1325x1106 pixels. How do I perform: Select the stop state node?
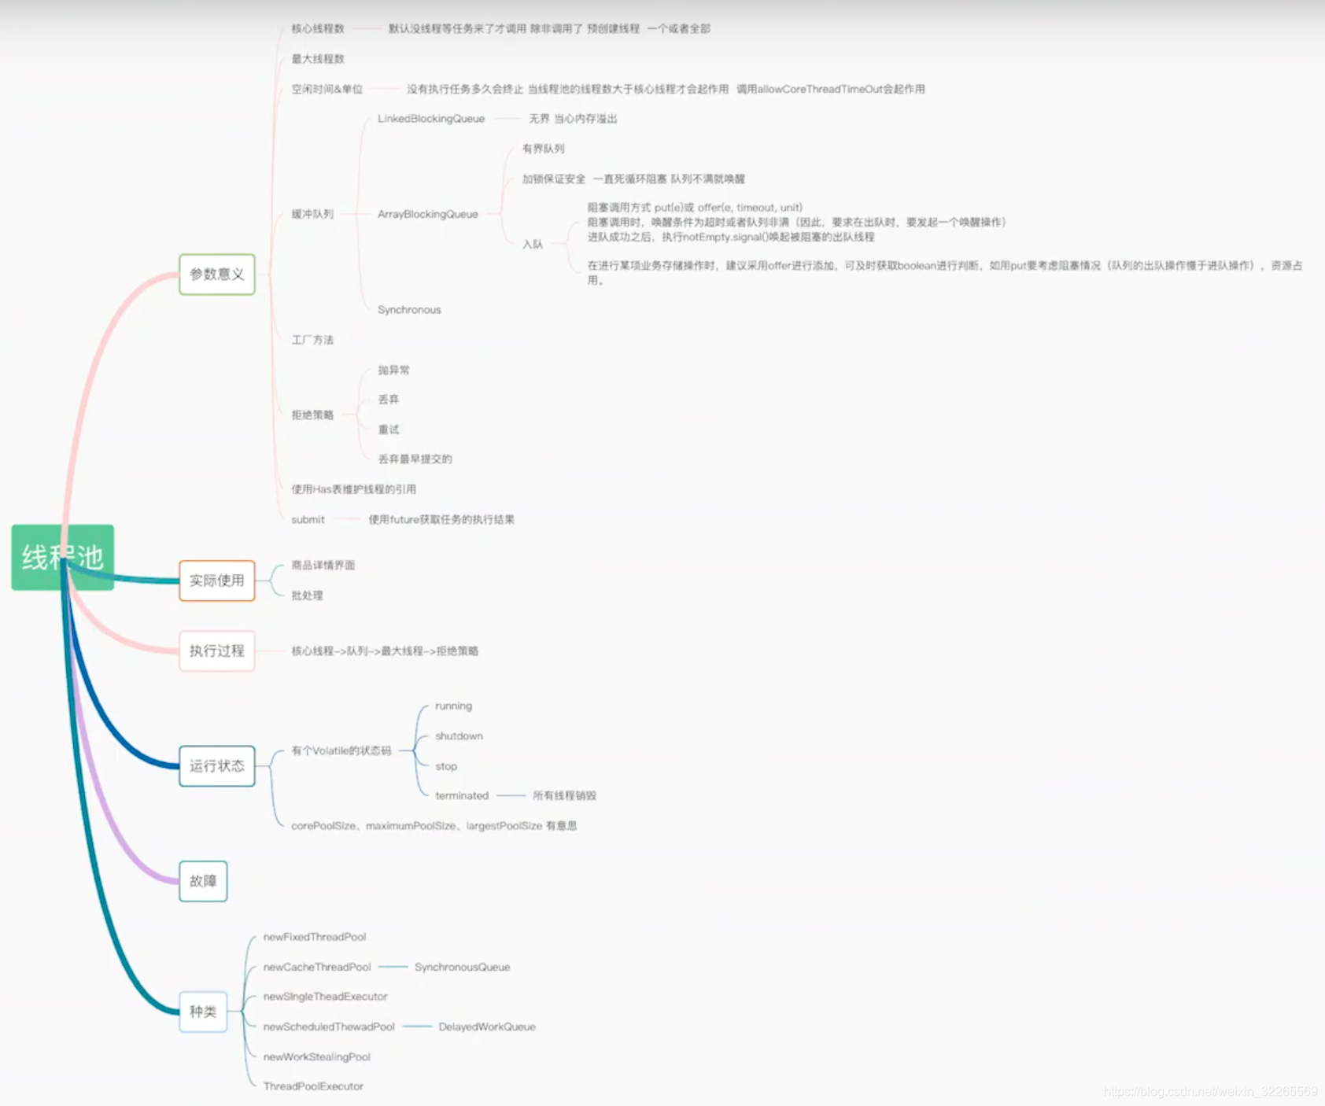(x=446, y=766)
